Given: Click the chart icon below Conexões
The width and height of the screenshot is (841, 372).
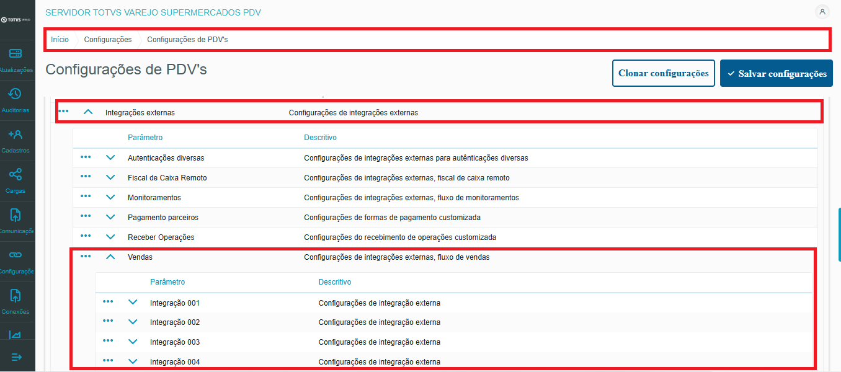Looking at the screenshot, I should tap(16, 335).
